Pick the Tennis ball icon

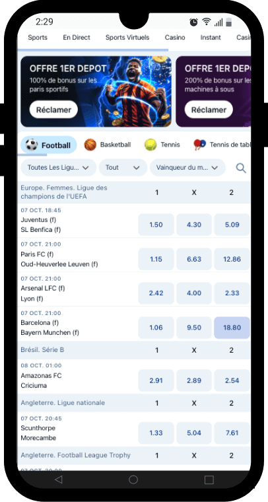coord(151,145)
